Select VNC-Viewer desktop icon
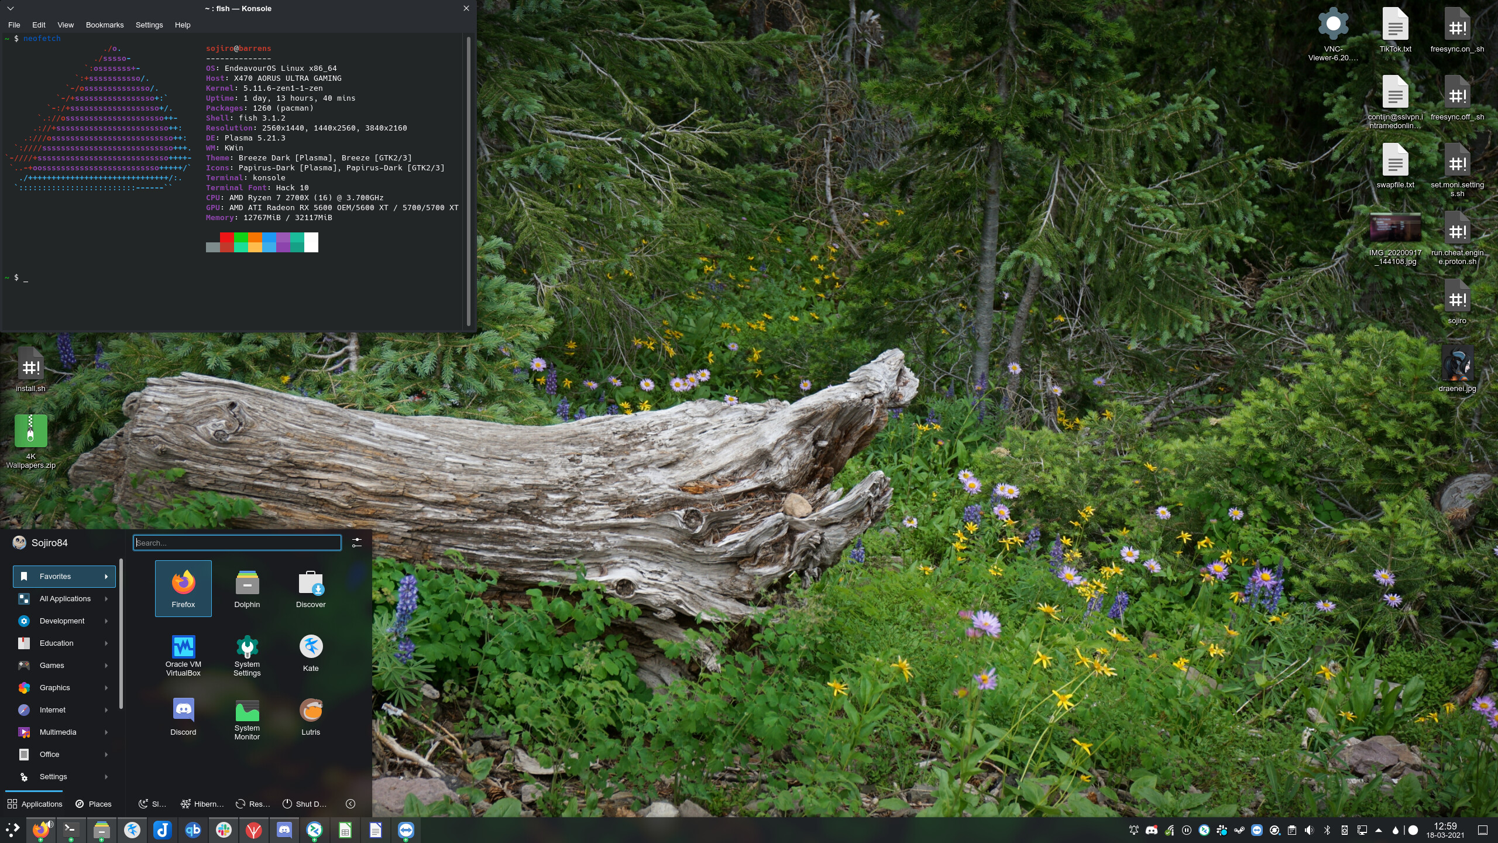The width and height of the screenshot is (1498, 843). click(1333, 34)
